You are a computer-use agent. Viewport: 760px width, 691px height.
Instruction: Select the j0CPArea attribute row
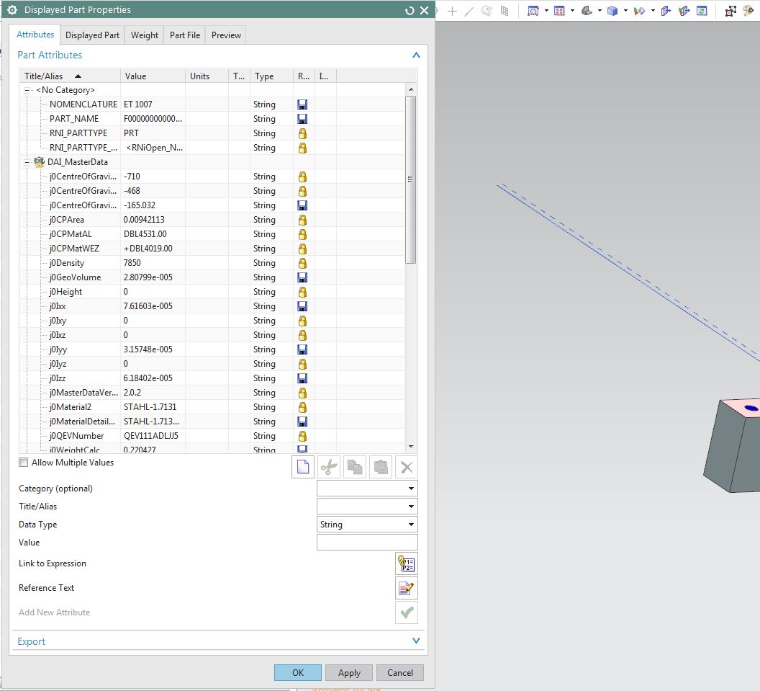212,220
